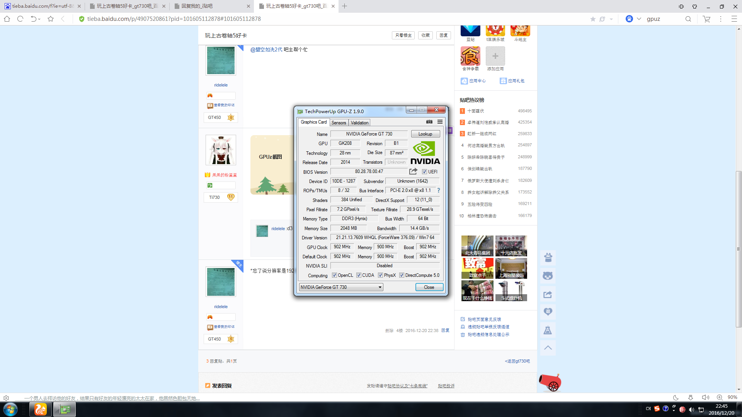Click the Bus Interface question mark icon
This screenshot has height=417, width=742.
(x=439, y=190)
